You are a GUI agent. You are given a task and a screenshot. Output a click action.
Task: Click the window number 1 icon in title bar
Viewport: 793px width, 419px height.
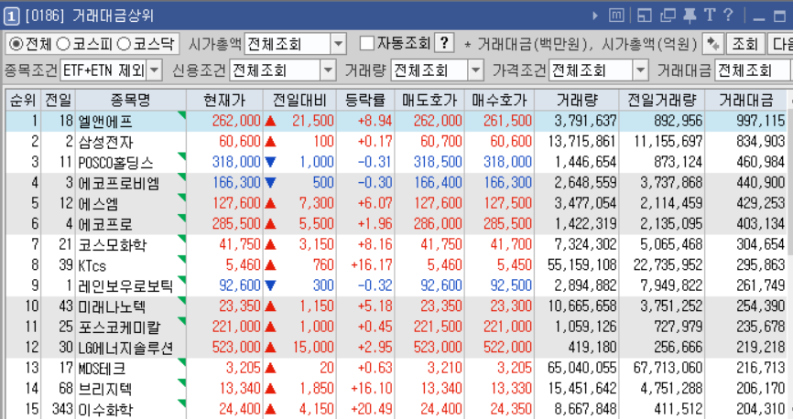11,16
